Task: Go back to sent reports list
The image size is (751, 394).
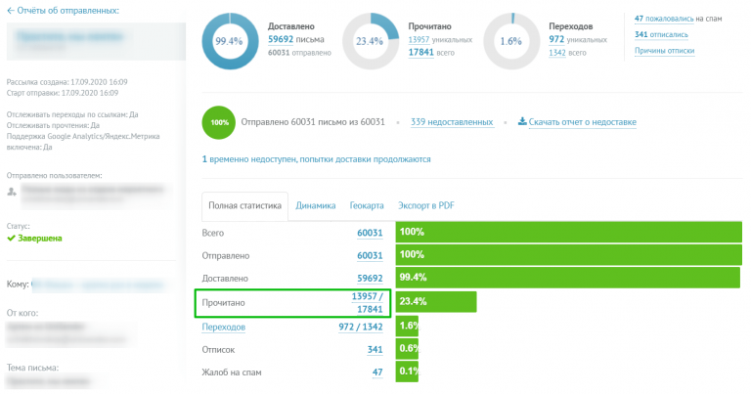Action: click(x=63, y=11)
